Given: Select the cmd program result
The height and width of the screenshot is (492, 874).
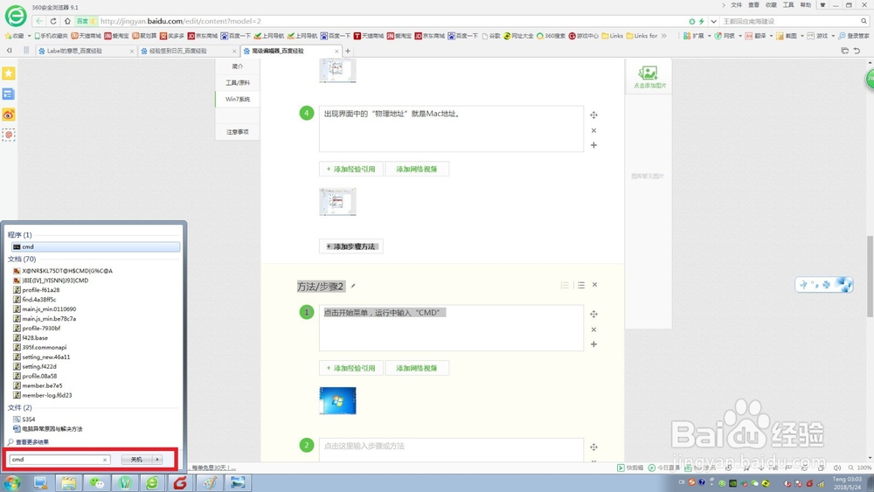Looking at the screenshot, I should pos(95,246).
